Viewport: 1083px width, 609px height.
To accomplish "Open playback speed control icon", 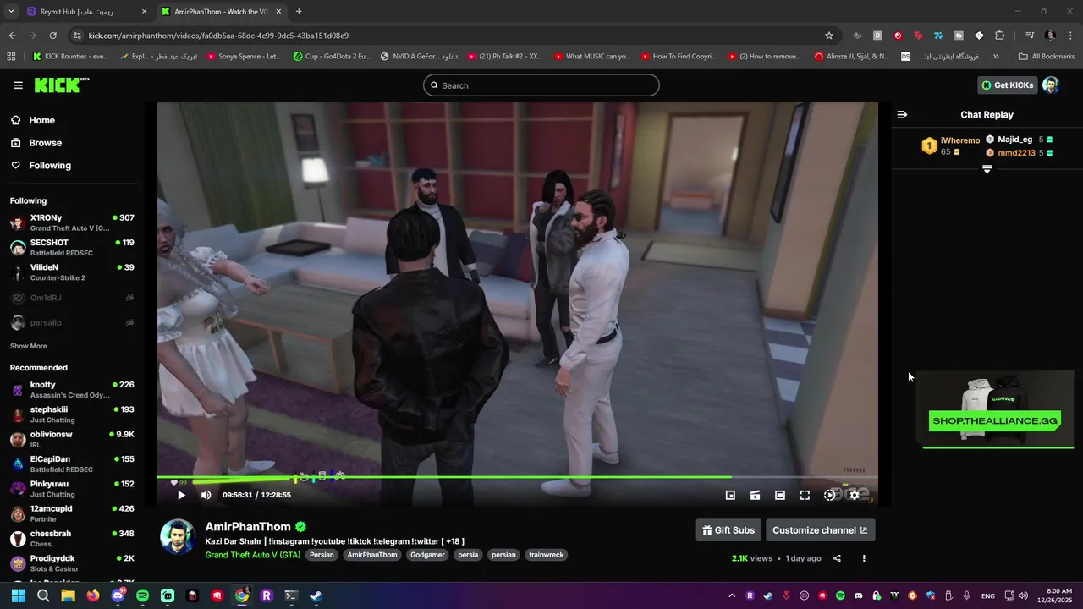I will tap(829, 495).
